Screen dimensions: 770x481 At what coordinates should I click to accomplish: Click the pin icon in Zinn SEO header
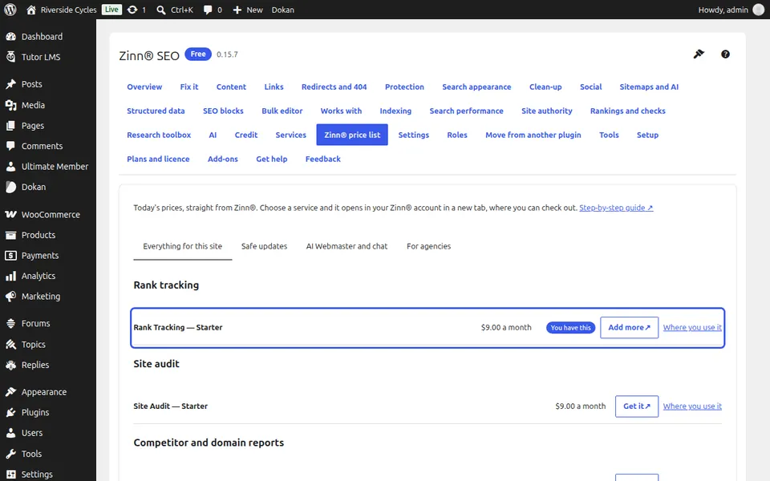[699, 54]
